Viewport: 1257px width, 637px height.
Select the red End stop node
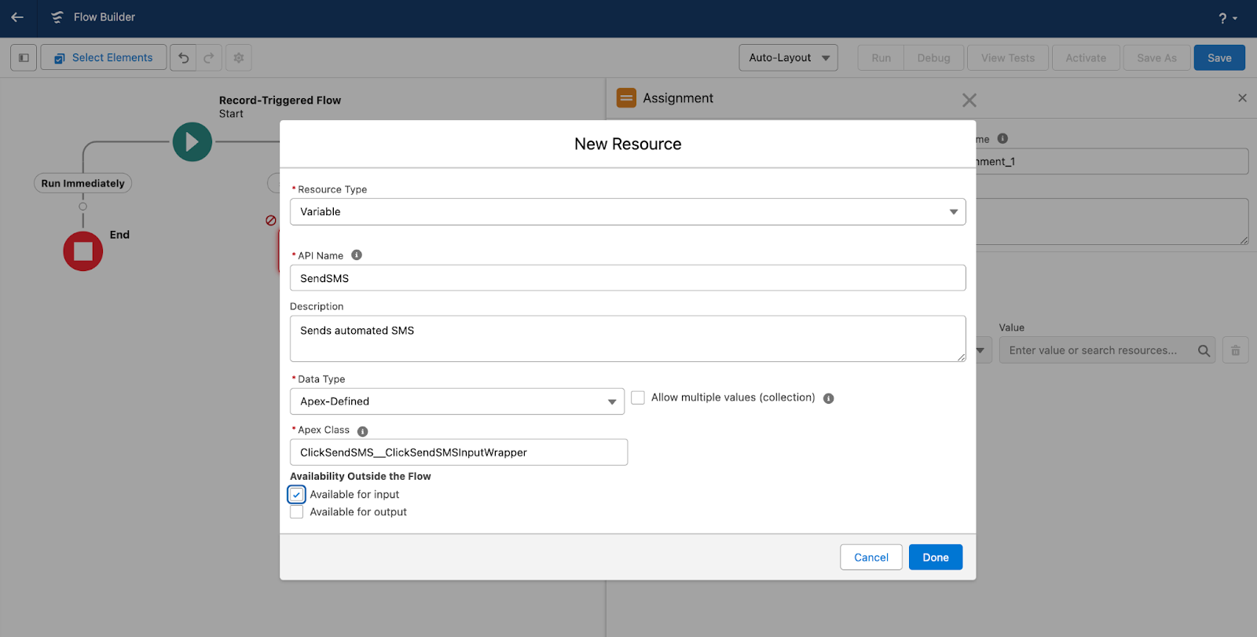pyautogui.click(x=83, y=251)
